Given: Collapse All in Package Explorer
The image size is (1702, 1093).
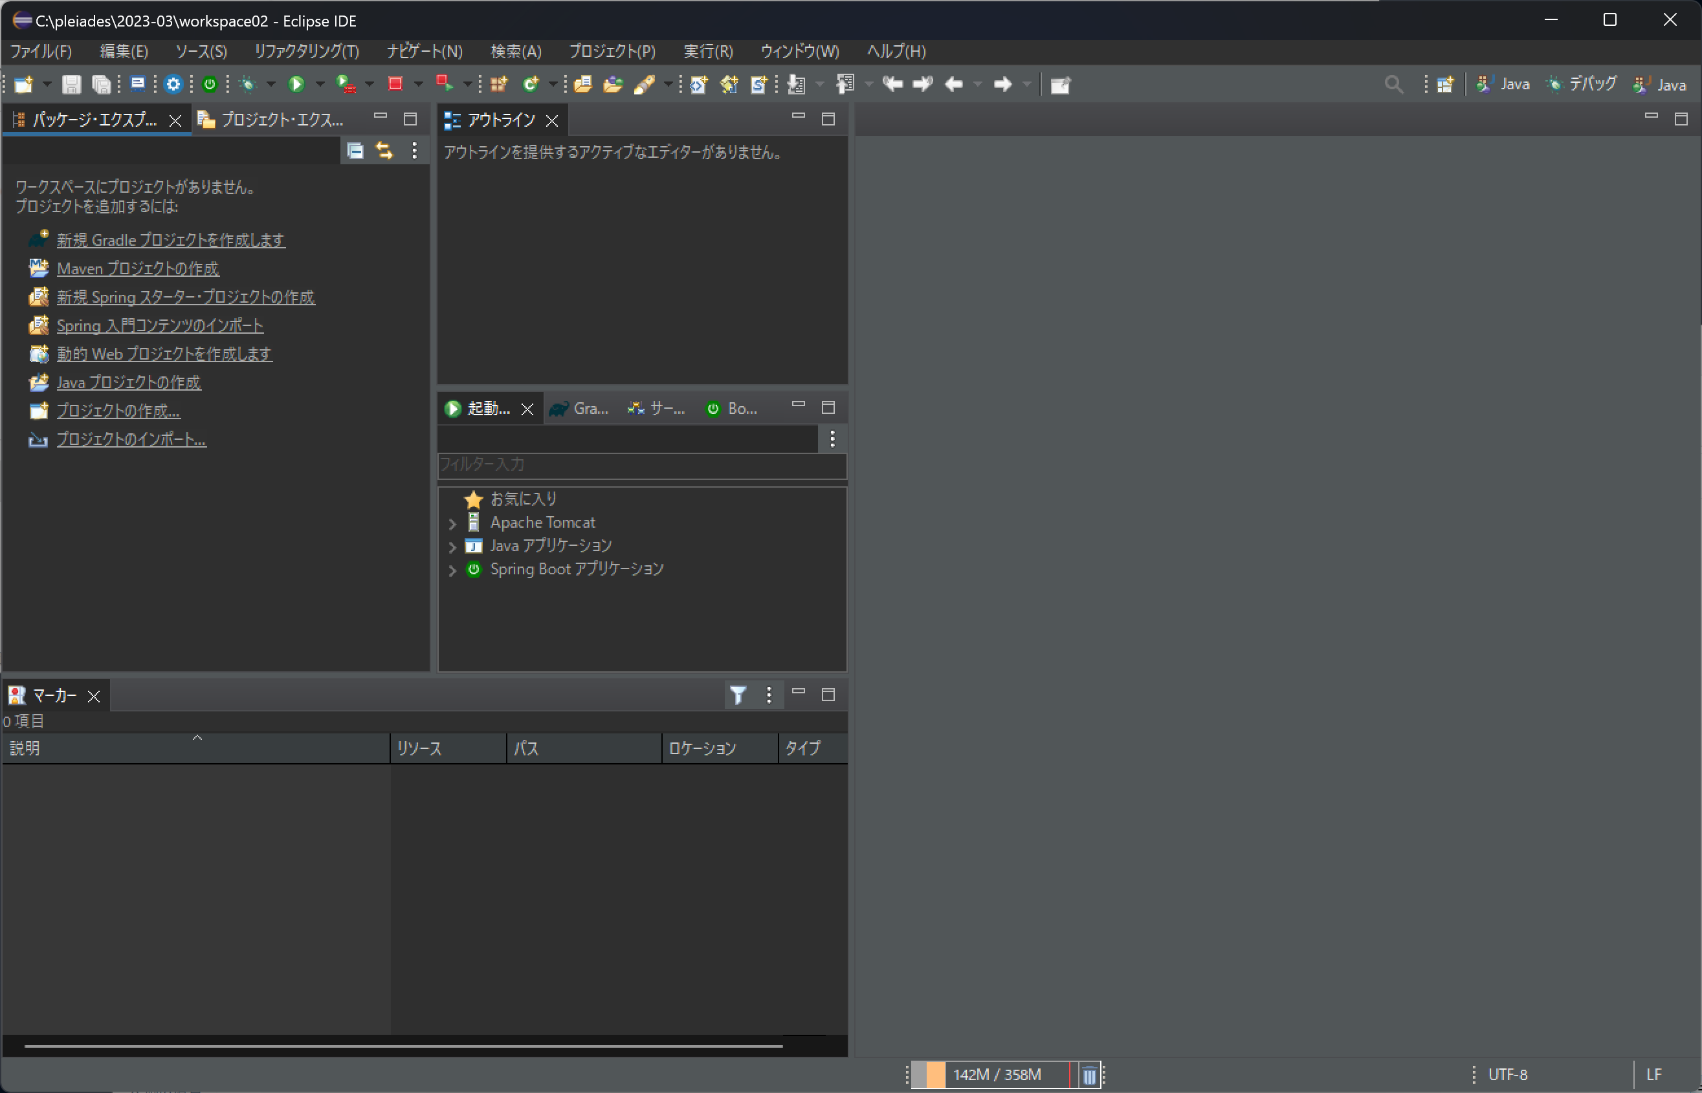Looking at the screenshot, I should (355, 151).
